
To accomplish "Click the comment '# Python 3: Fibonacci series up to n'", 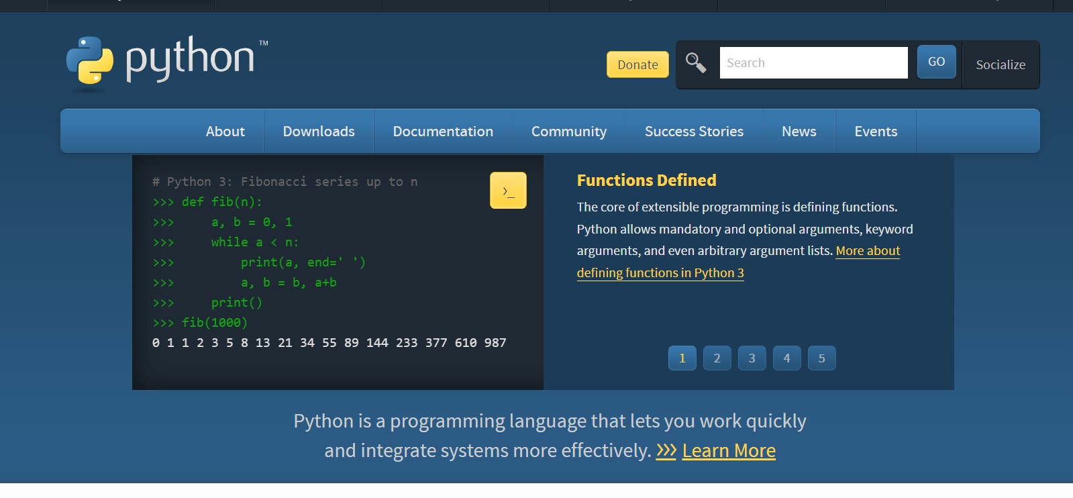I will pos(285,181).
